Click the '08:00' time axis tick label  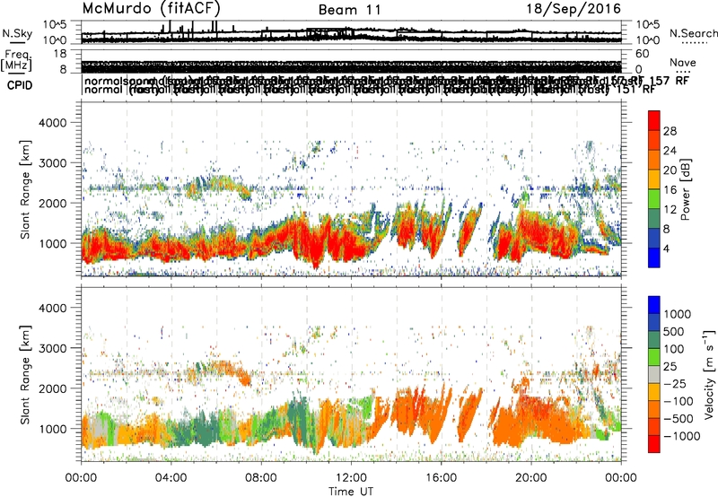[x=261, y=477]
